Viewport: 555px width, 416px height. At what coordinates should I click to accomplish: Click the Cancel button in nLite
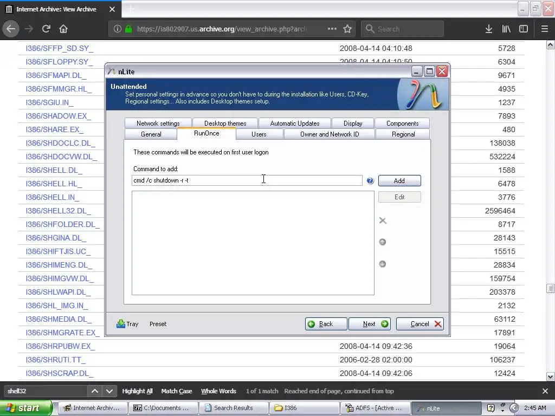click(x=420, y=324)
